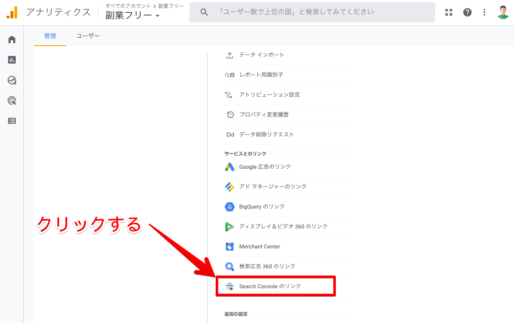Click in the Analytics search field
The width and height of the screenshot is (515, 323).
[312, 12]
